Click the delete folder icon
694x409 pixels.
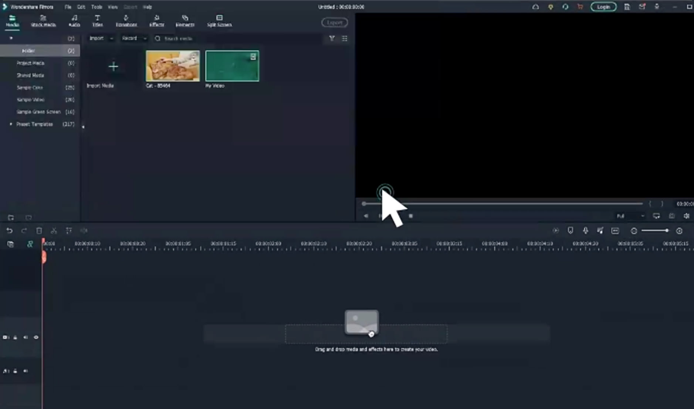coord(28,217)
